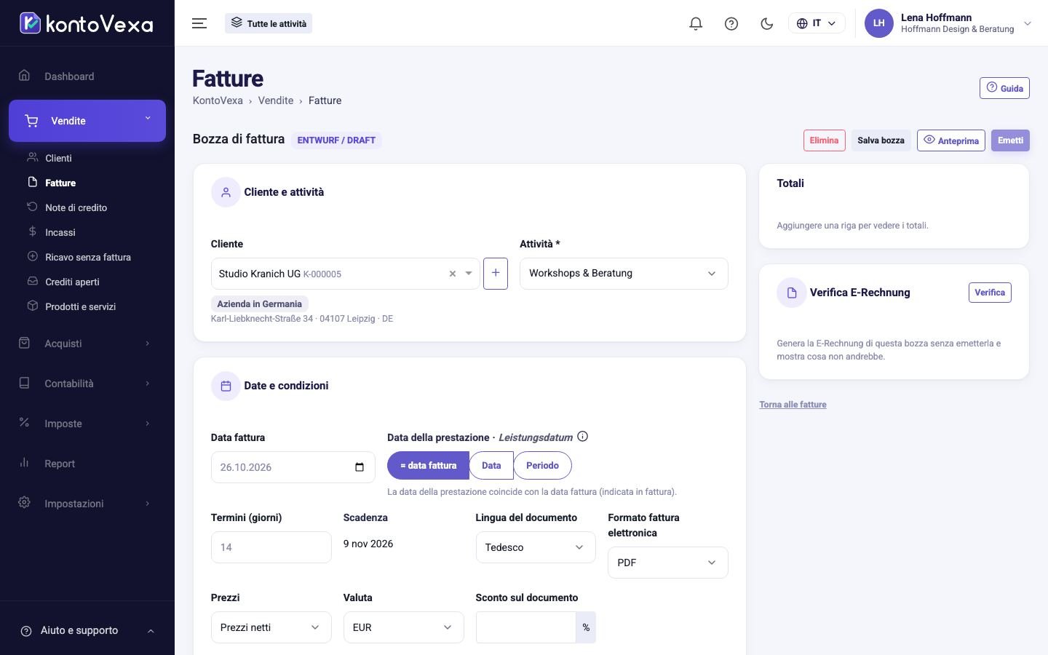The height and width of the screenshot is (655, 1048).
Task: Click Anteprima preview button
Action: [x=950, y=140]
